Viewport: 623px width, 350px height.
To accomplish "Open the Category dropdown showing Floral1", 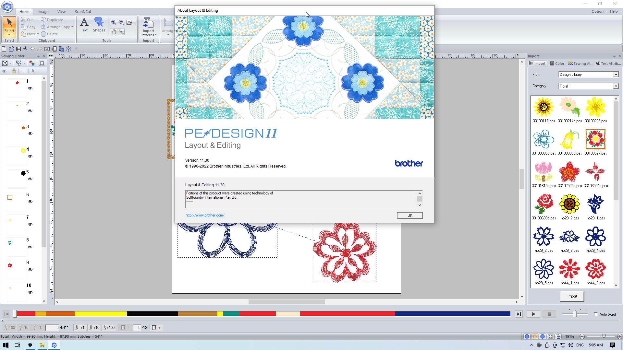I will (616, 86).
